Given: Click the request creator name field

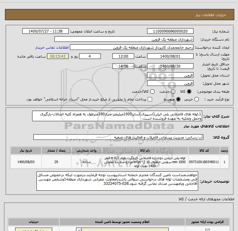Looking at the screenshot, I should coord(132,47).
